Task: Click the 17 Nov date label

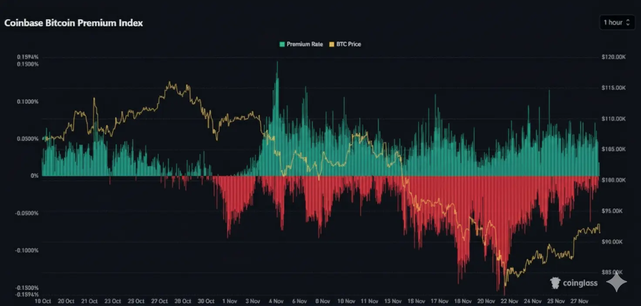Action: coord(439,301)
